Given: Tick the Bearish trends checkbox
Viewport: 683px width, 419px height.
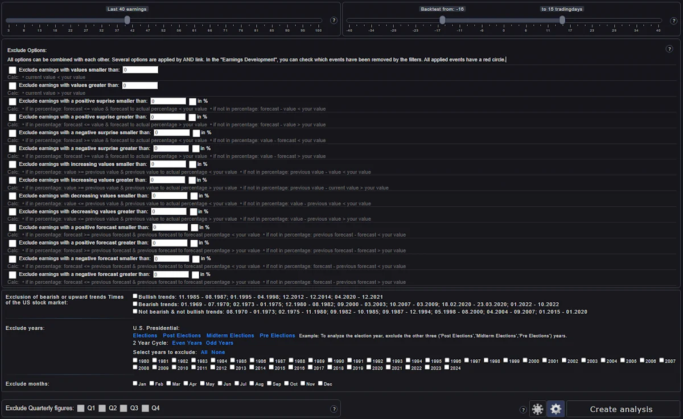Looking at the screenshot, I should (135, 304).
